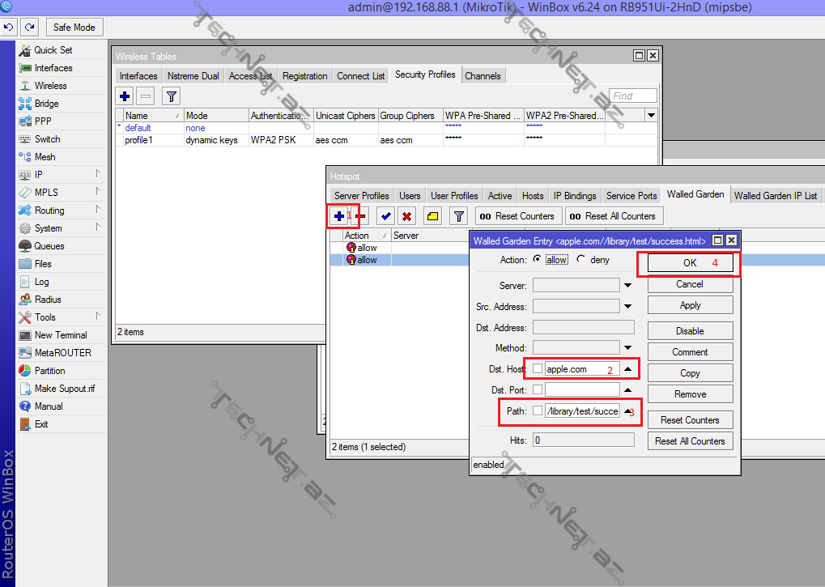This screenshot has width=825, height=587.
Task: Toggle the Dst. Host invert checkbox
Action: (x=538, y=369)
